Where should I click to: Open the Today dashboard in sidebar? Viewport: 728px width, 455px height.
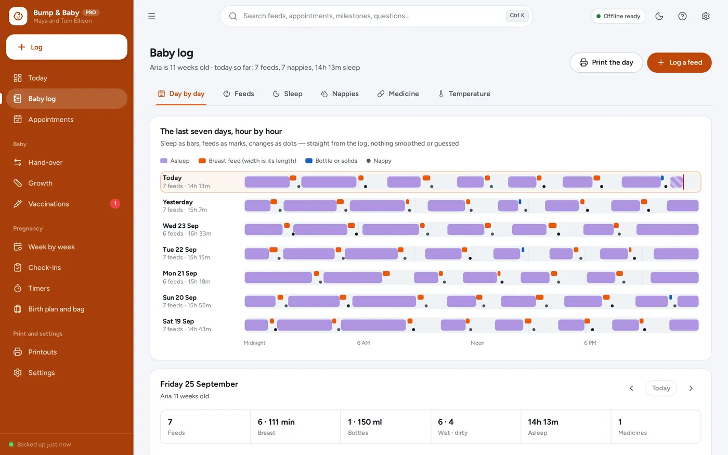(x=67, y=78)
